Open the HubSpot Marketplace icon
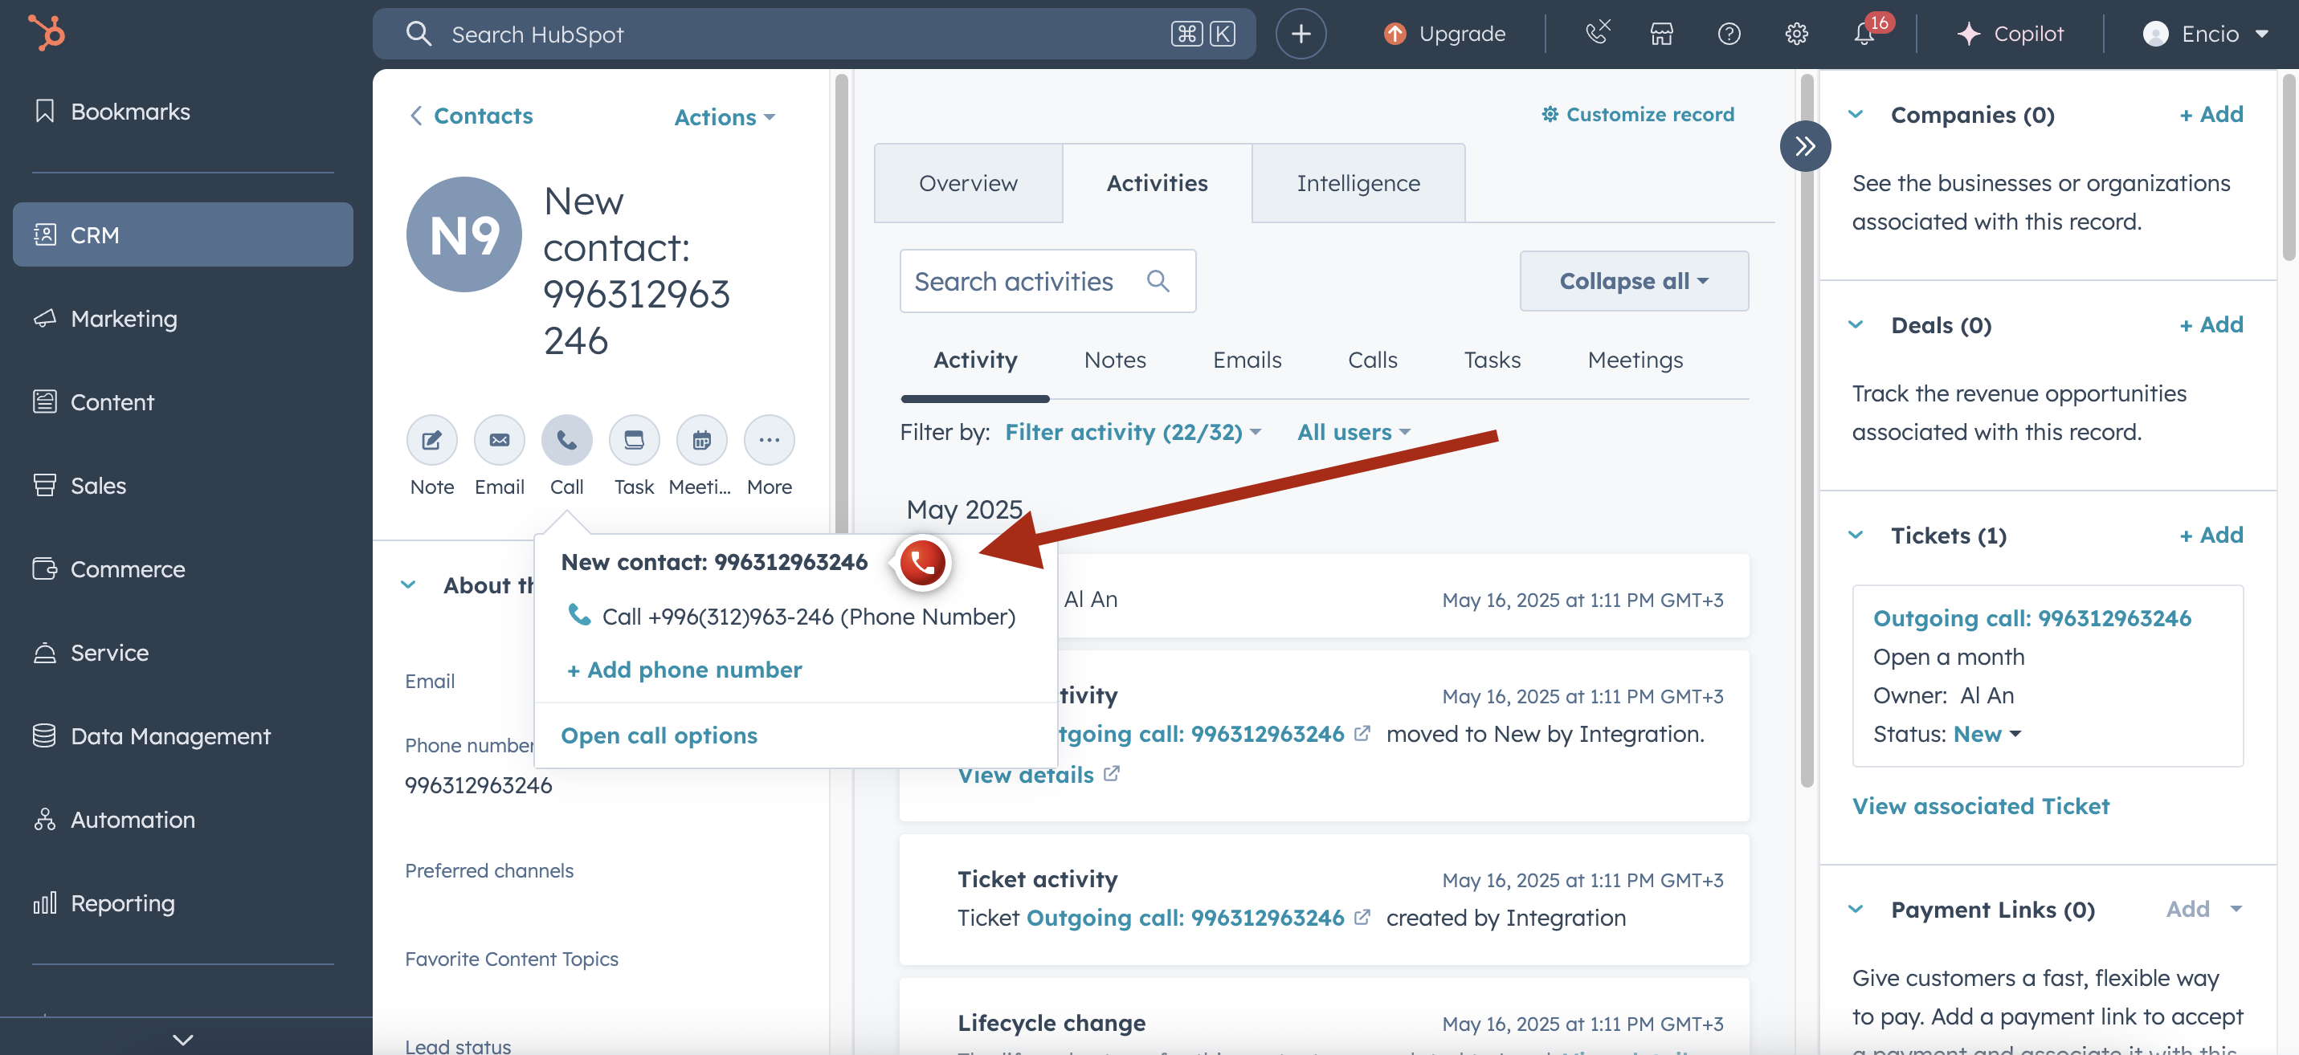This screenshot has height=1055, width=2299. tap(1662, 34)
